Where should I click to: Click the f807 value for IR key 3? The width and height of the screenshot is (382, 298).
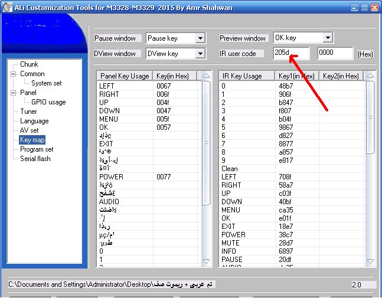click(x=285, y=111)
